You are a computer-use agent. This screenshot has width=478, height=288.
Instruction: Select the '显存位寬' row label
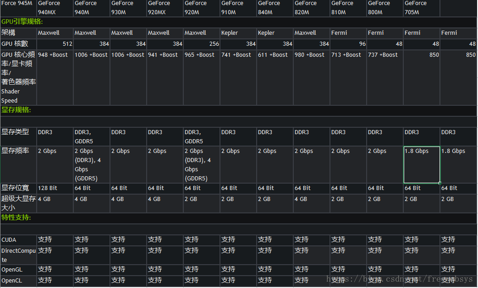(18, 188)
